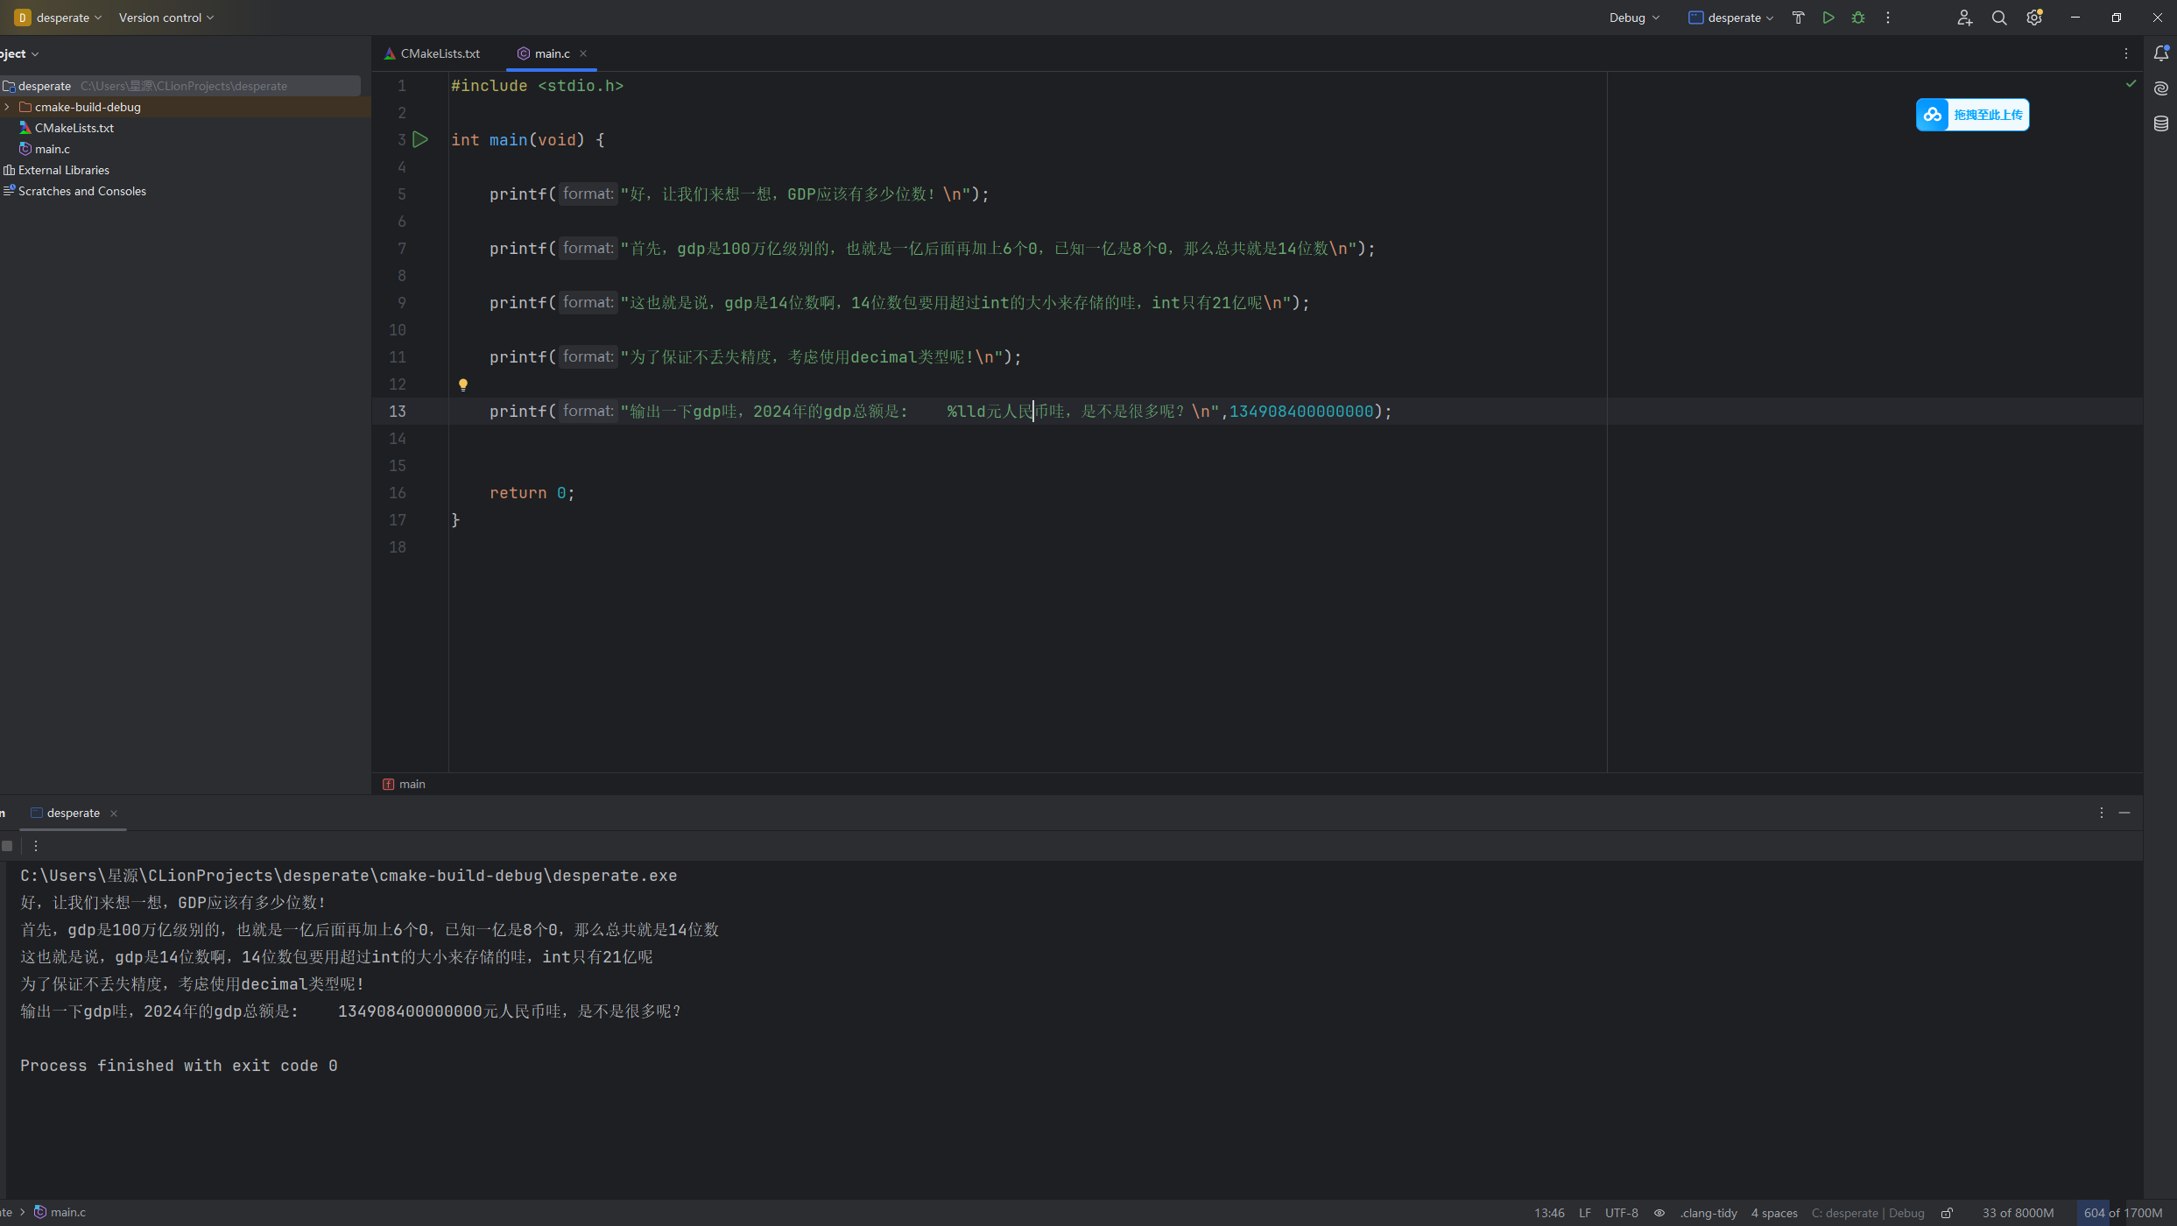Click the UTF-8 encoding status button
2177x1226 pixels.
1621,1213
